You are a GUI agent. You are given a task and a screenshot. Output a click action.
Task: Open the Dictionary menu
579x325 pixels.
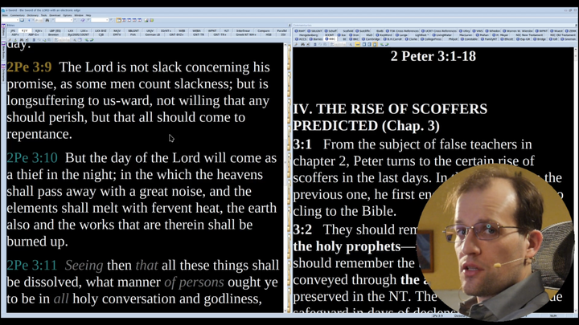(32, 15)
